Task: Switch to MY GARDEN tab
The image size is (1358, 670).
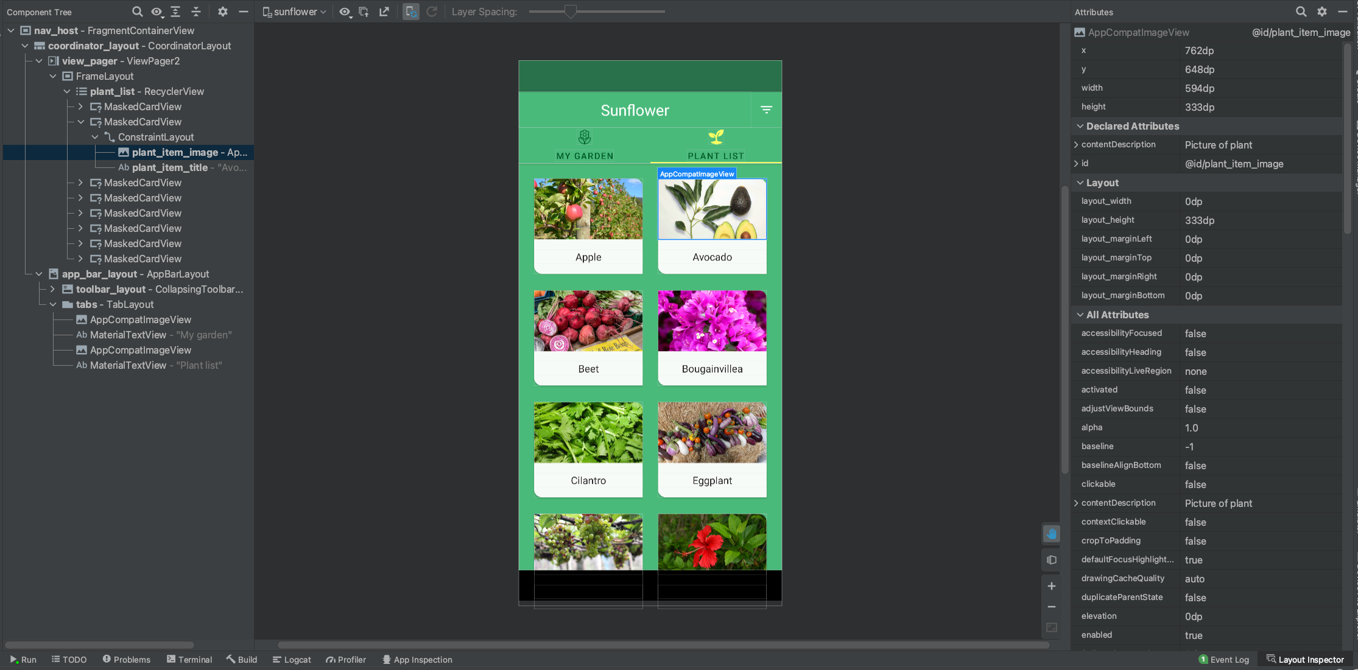Action: 585,145
